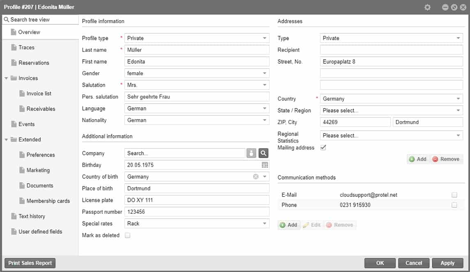The width and height of the screenshot is (470, 272).
Task: Click the Traces document icon in sidebar
Action: [x=14, y=48]
